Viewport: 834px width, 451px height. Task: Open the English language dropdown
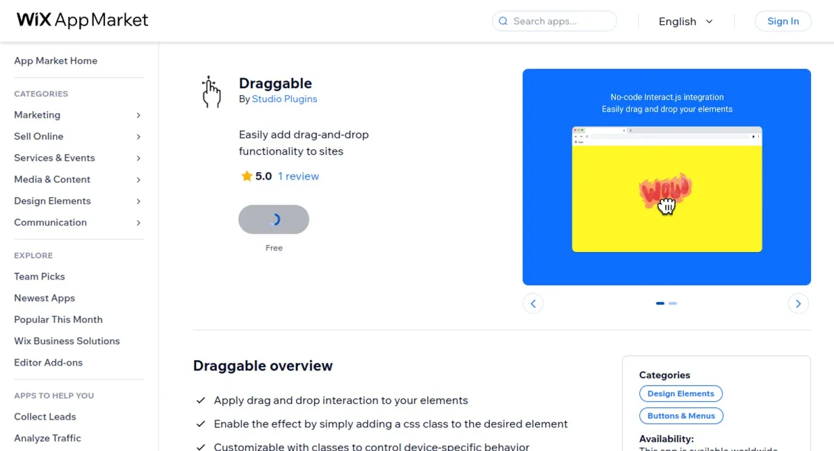click(x=686, y=22)
